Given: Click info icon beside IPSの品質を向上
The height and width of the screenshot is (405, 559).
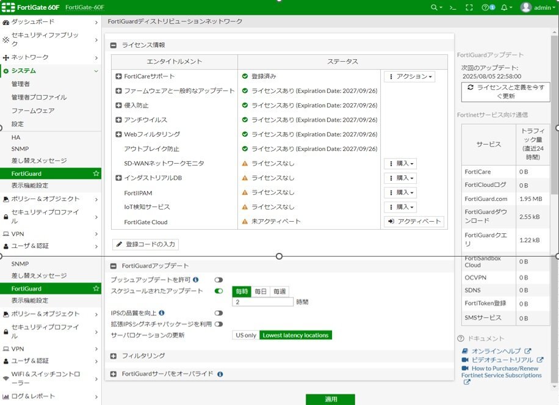Looking at the screenshot, I should click(x=162, y=313).
